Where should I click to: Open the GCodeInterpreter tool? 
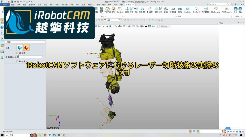point(216,10)
